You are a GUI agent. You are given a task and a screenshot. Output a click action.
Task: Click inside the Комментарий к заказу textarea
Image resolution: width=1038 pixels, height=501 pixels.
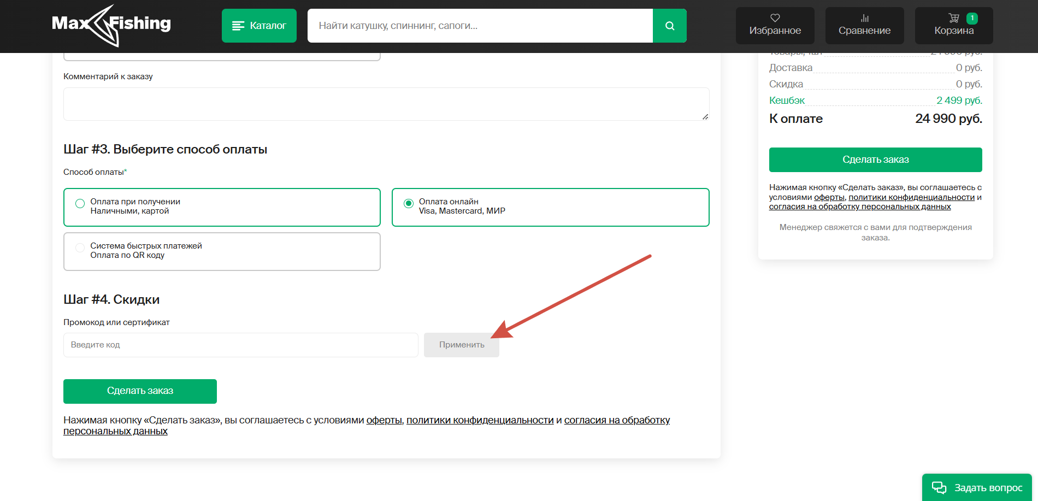coord(386,104)
